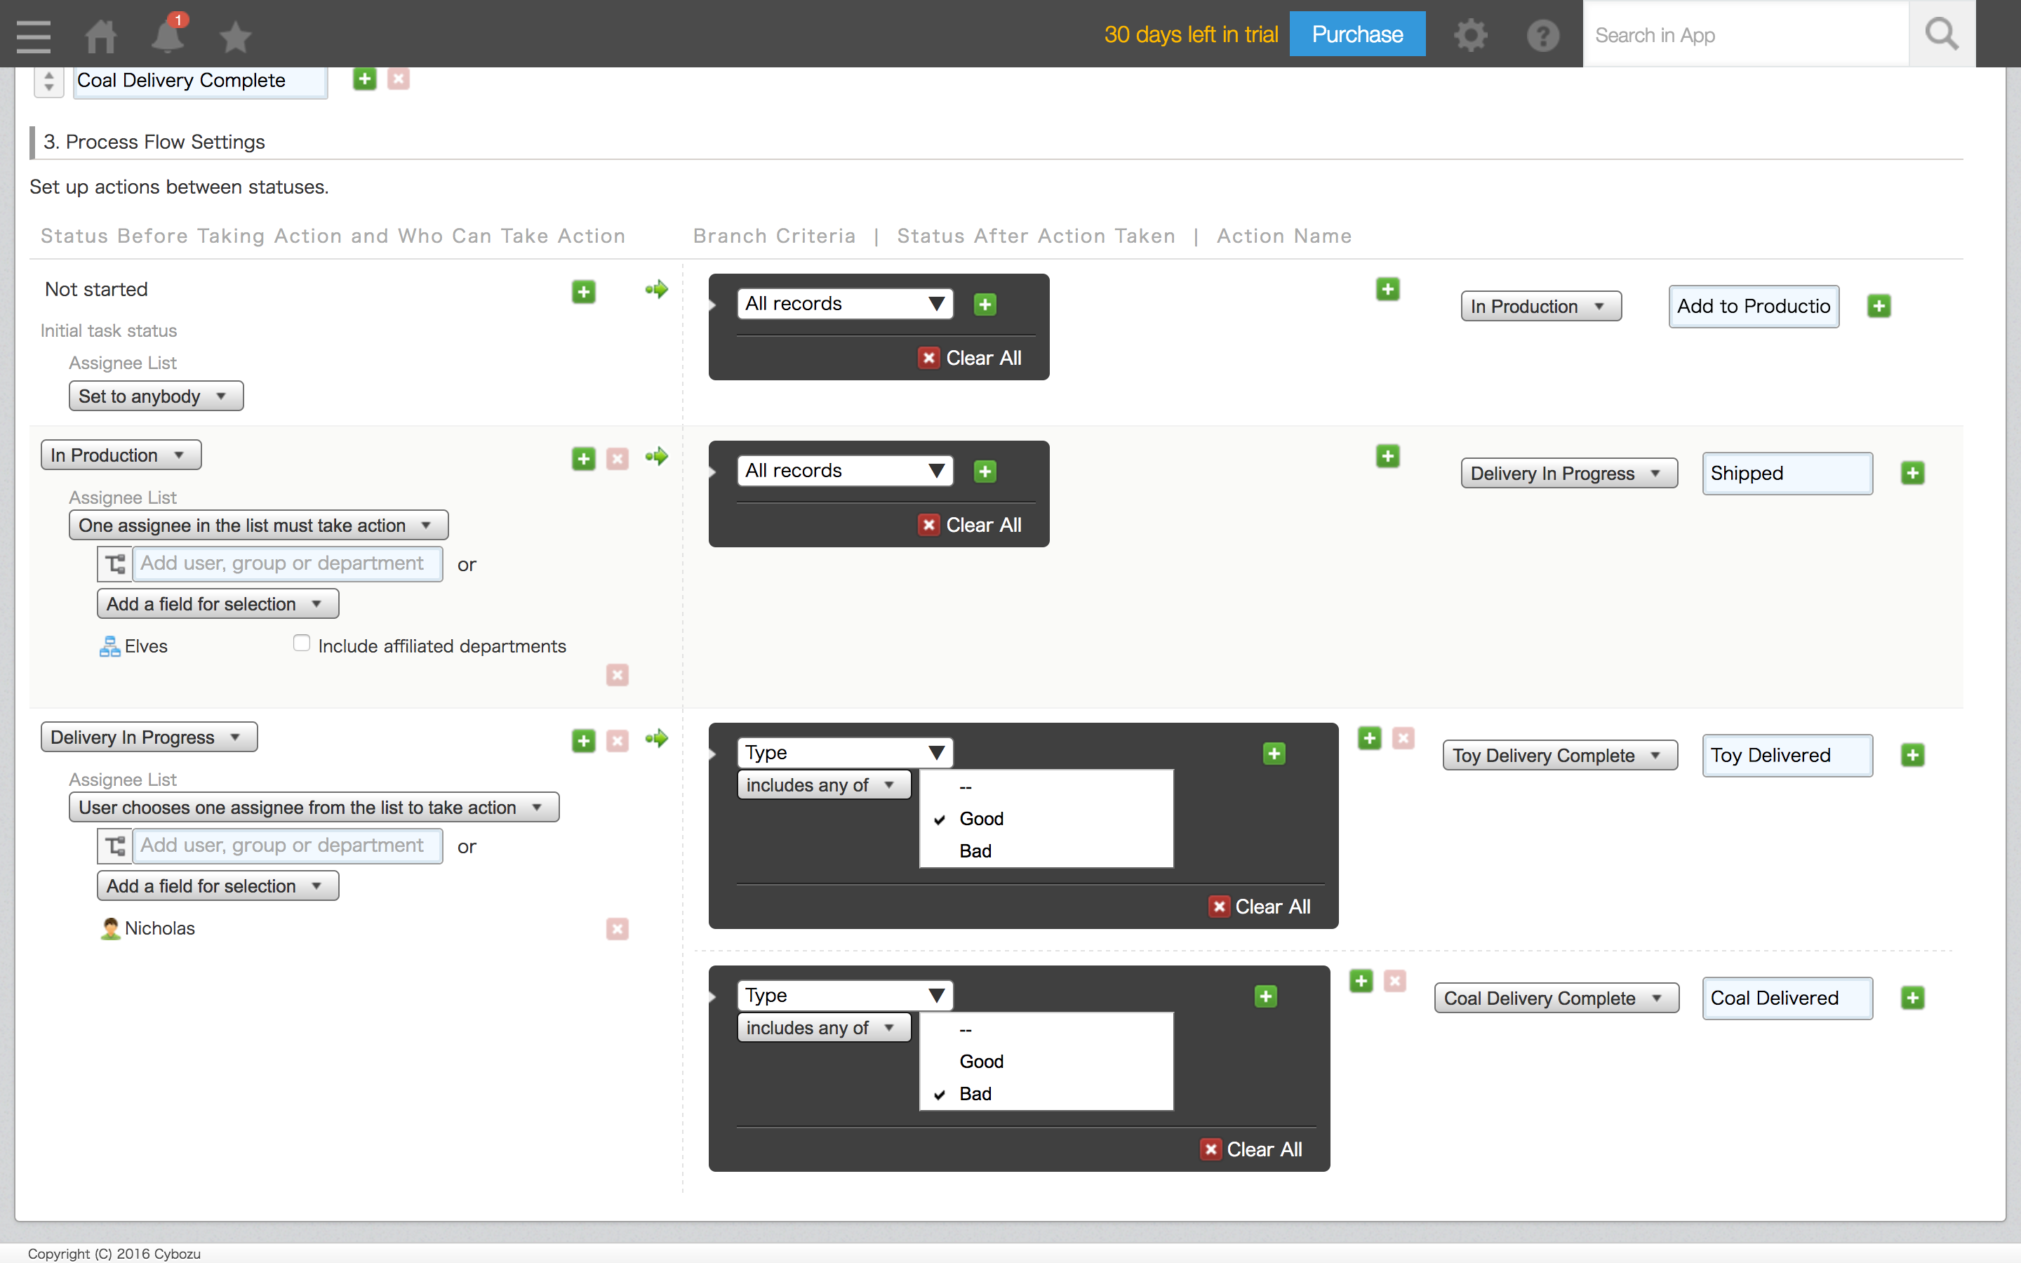Image resolution: width=2021 pixels, height=1263 pixels.
Task: Delete the Toy Delivery Complete action row
Action: [x=1403, y=738]
